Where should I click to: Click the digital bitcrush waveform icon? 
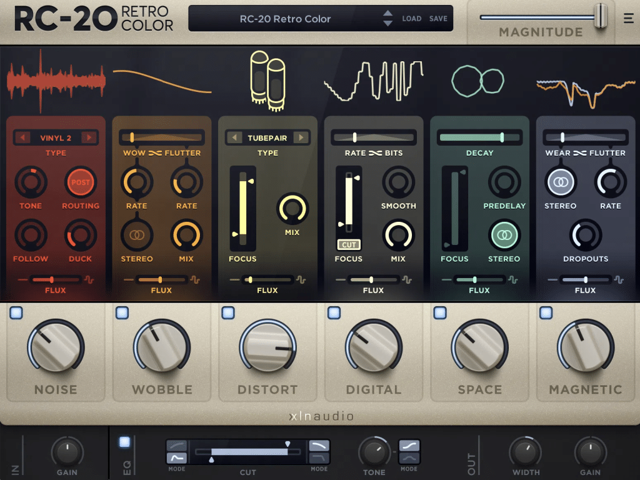pyautogui.click(x=373, y=80)
